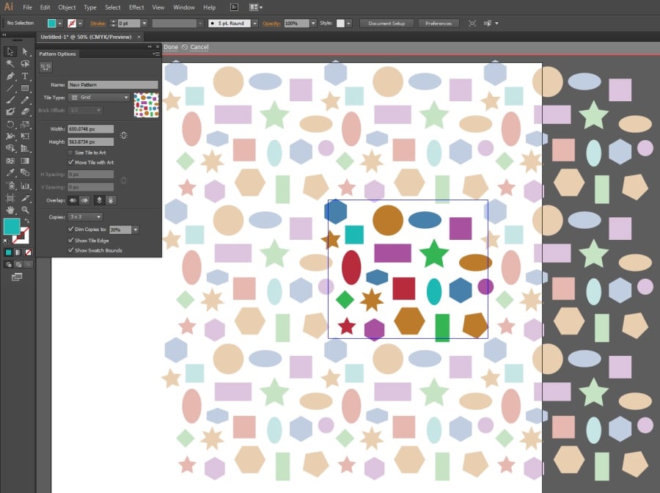Open the fill color dropdown in control bar

[x=60, y=23]
